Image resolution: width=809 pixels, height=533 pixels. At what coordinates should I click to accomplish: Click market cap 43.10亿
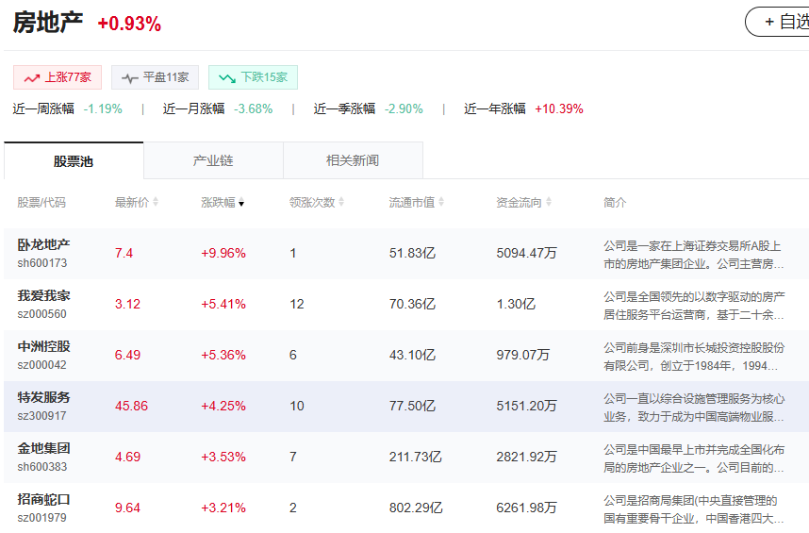[412, 355]
